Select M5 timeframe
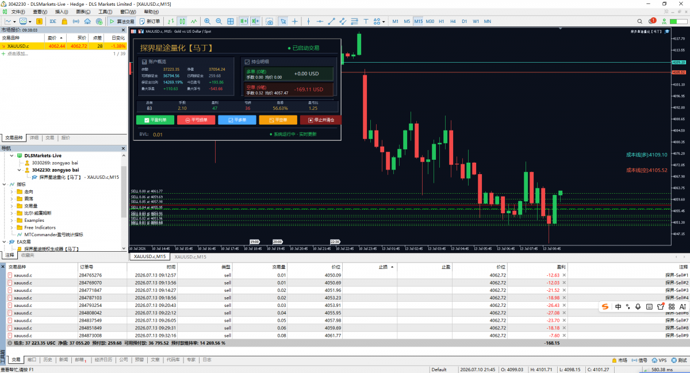690x373 pixels. 407,21
